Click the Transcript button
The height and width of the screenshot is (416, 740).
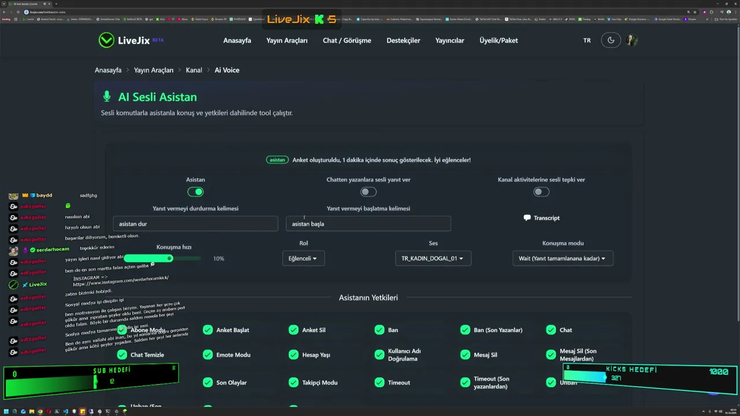click(541, 218)
